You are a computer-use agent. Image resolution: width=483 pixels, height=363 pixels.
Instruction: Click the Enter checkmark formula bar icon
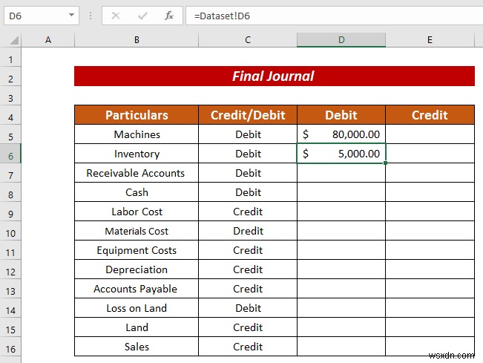tap(142, 16)
